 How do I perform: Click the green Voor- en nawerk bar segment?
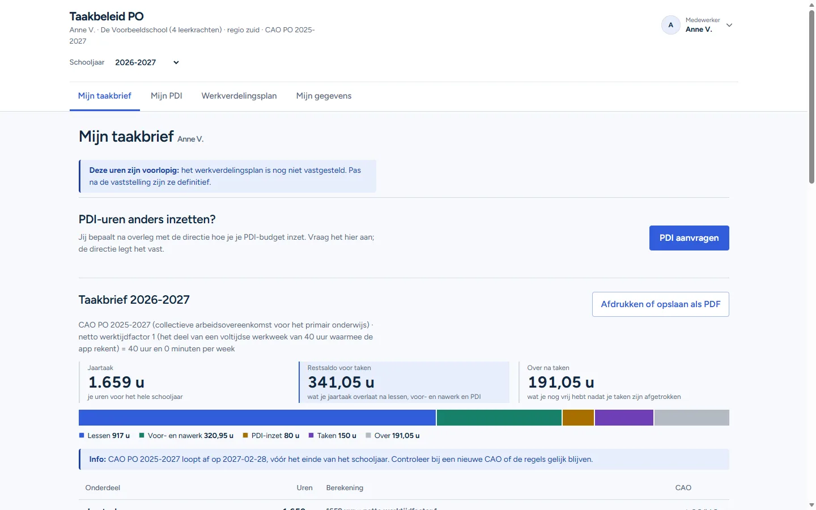coord(499,418)
